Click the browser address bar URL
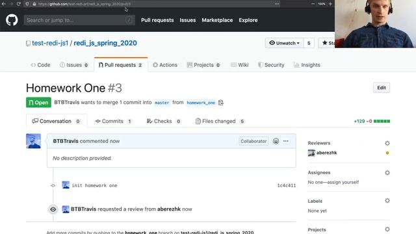Screen dimensions: 416x234 84,4
